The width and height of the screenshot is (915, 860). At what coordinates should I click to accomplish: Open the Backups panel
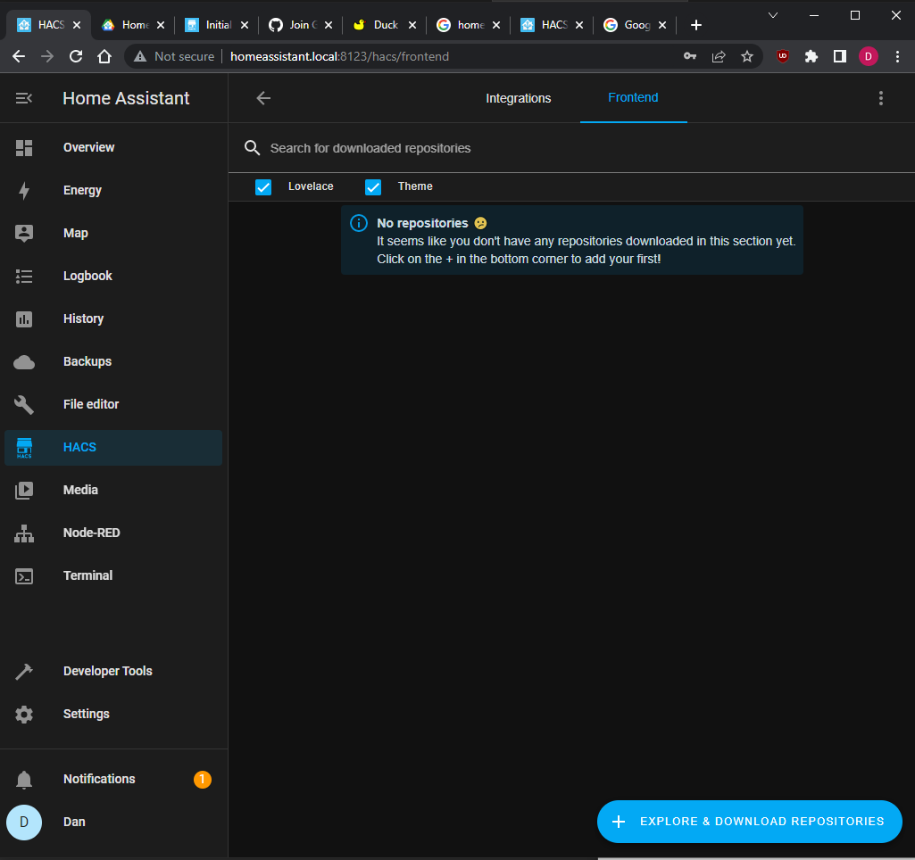pos(113,362)
